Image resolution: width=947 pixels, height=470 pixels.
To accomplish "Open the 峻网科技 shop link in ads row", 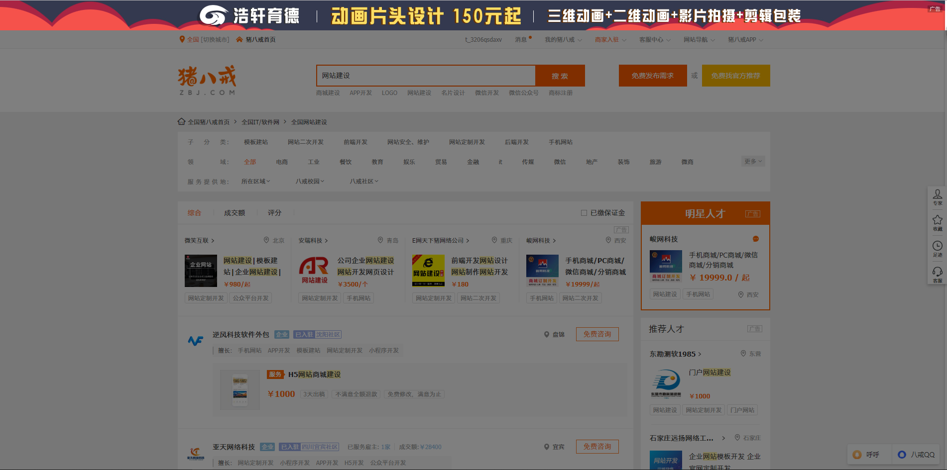I will pos(541,241).
